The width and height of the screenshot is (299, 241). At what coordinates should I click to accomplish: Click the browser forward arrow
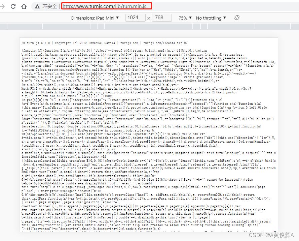pos(3,6)
